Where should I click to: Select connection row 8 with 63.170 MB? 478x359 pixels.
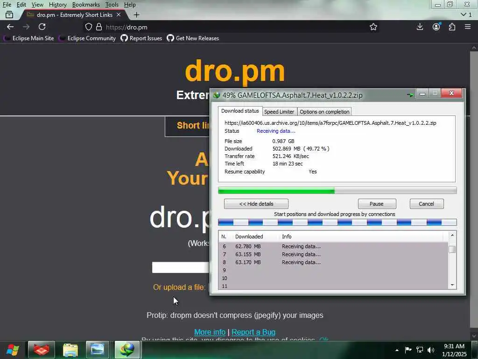tap(333, 262)
